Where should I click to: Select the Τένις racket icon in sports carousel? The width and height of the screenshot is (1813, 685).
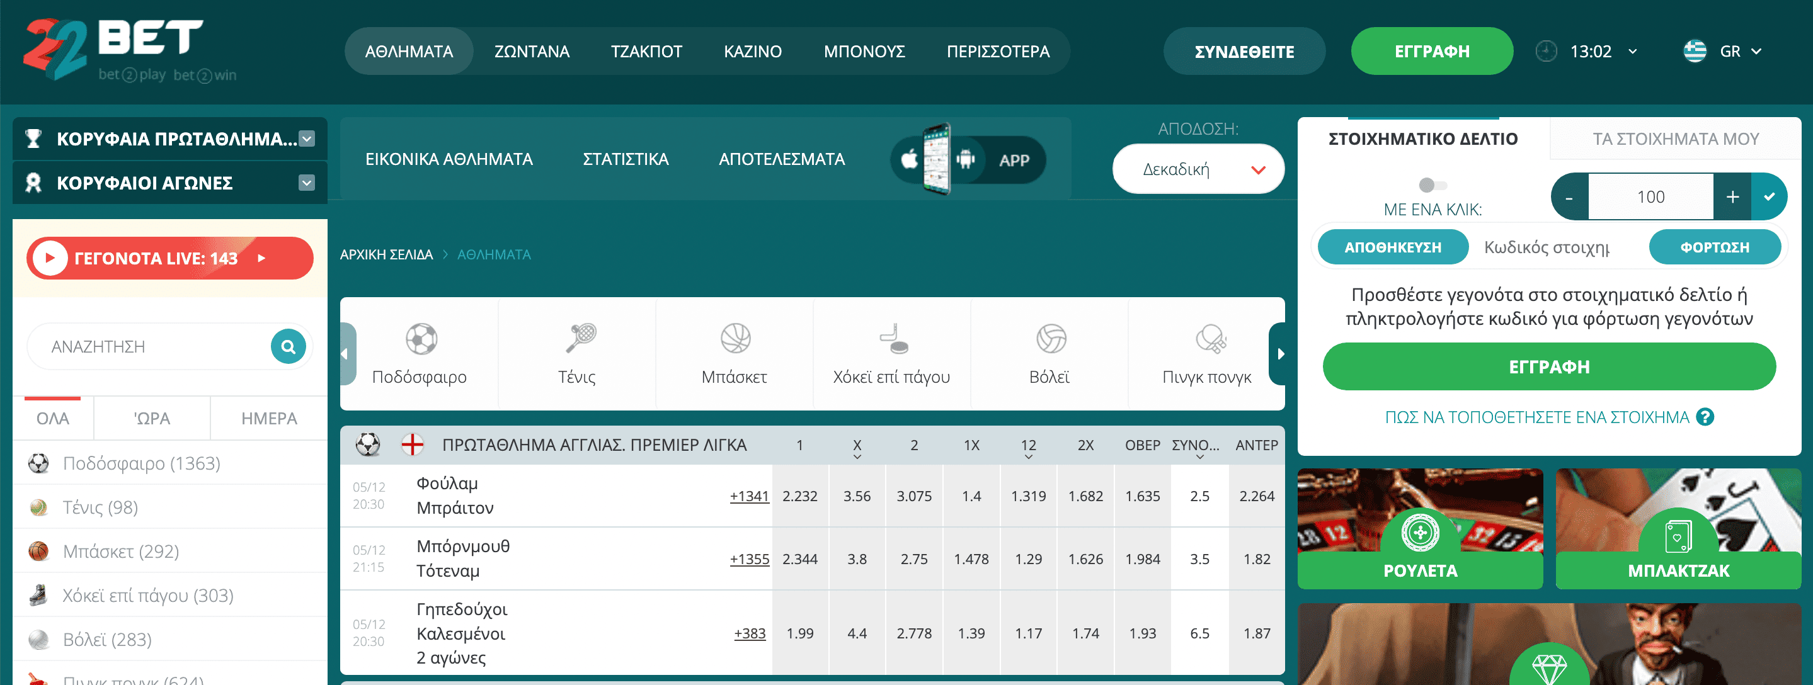(x=581, y=338)
